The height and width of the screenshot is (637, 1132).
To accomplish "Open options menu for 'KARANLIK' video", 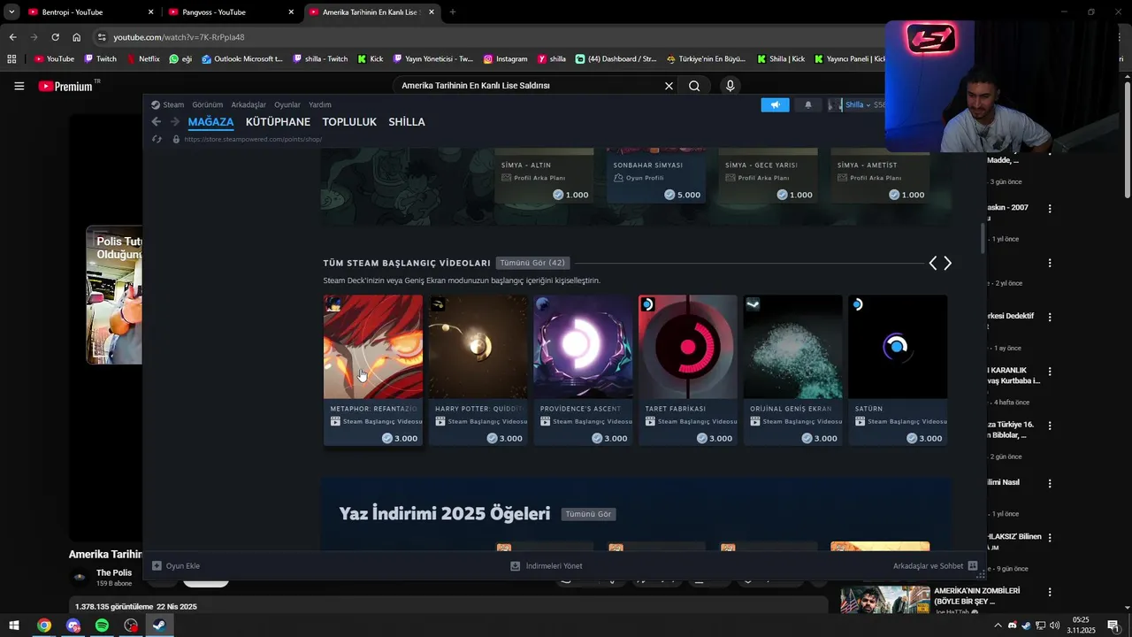I will tap(1050, 372).
